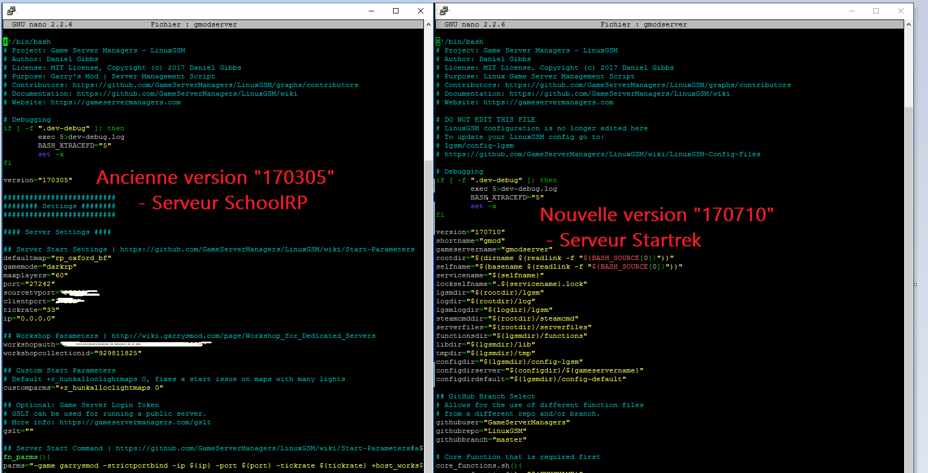Click the left window's scrollbar up arrow
This screenshot has height=473, width=928.
pyautogui.click(x=428, y=24)
